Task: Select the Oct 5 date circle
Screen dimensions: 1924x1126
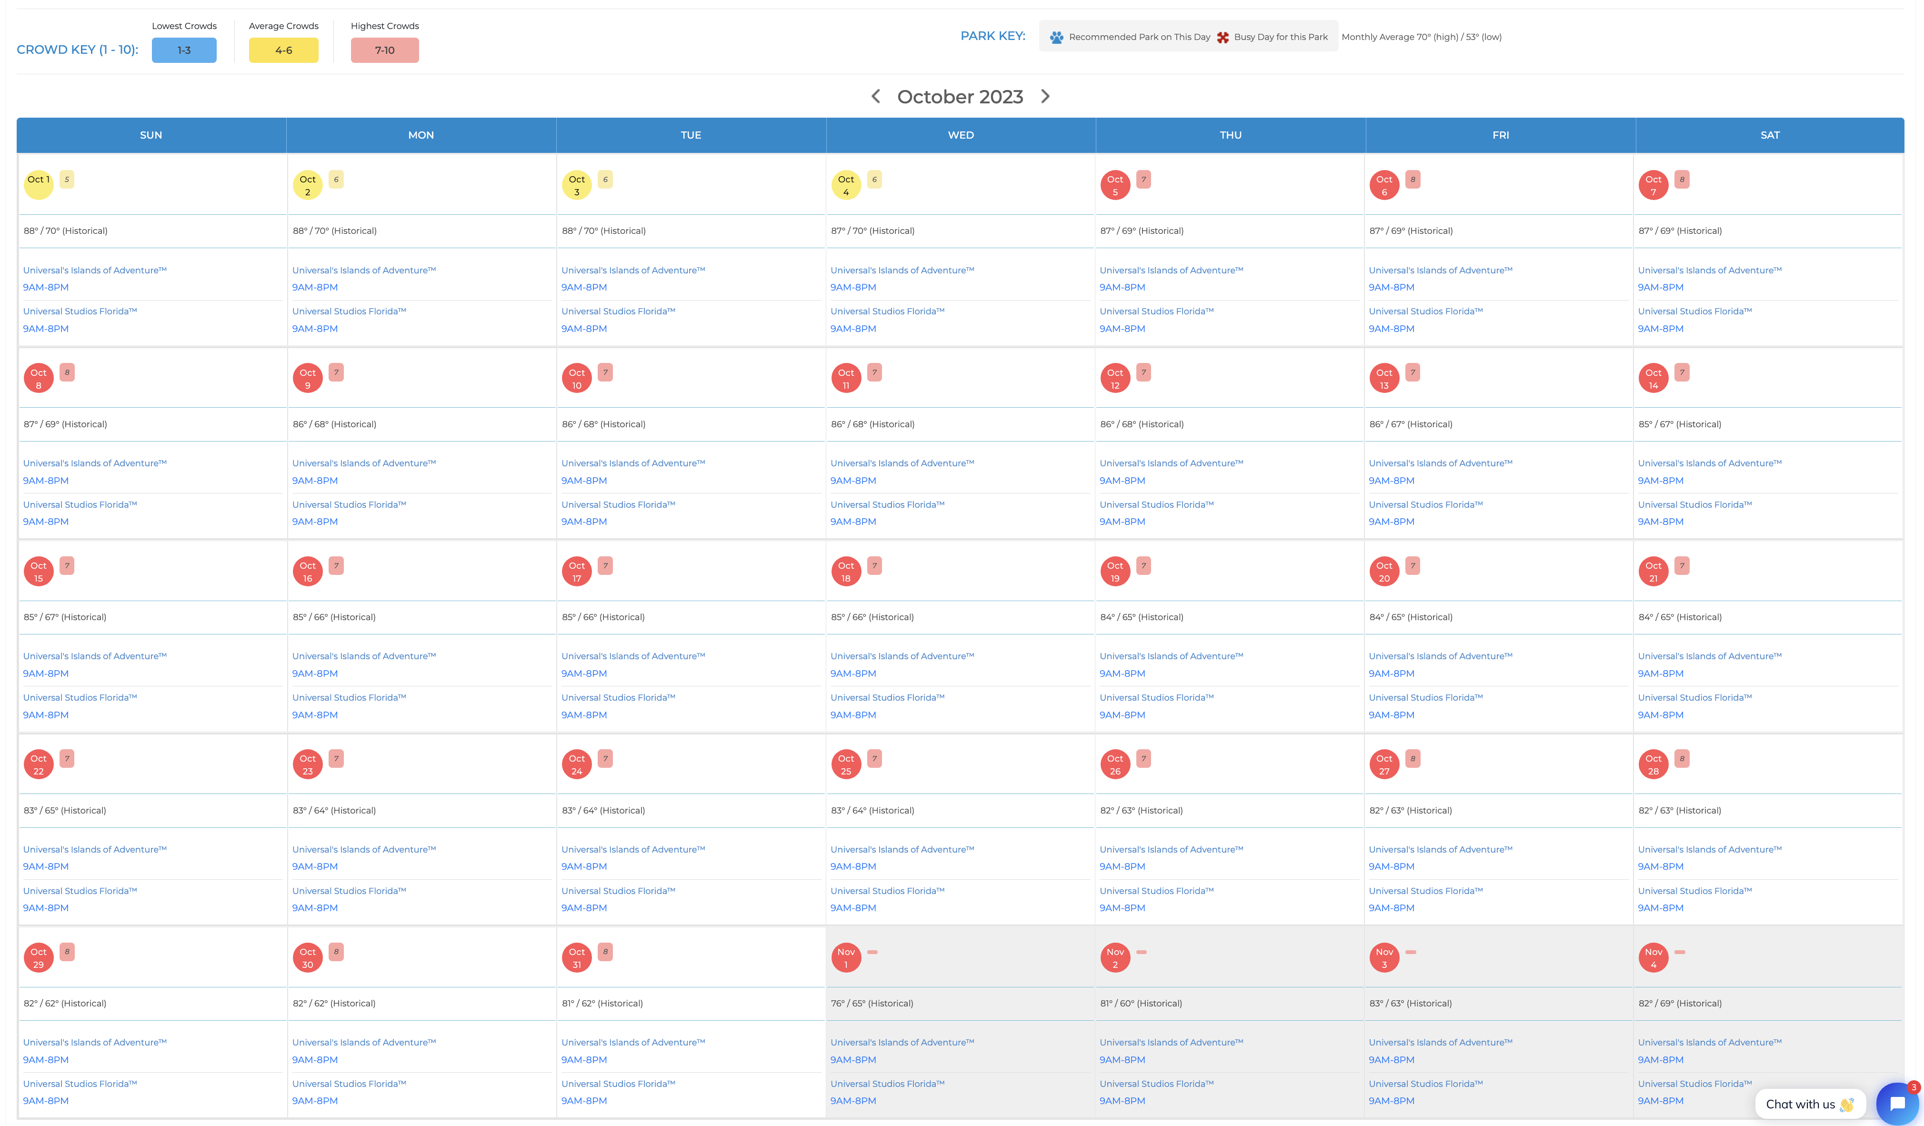Action: point(1115,185)
